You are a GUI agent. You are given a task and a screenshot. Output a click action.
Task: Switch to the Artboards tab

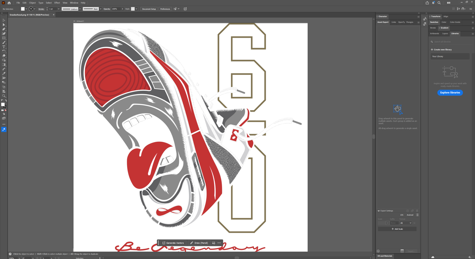tap(434, 34)
